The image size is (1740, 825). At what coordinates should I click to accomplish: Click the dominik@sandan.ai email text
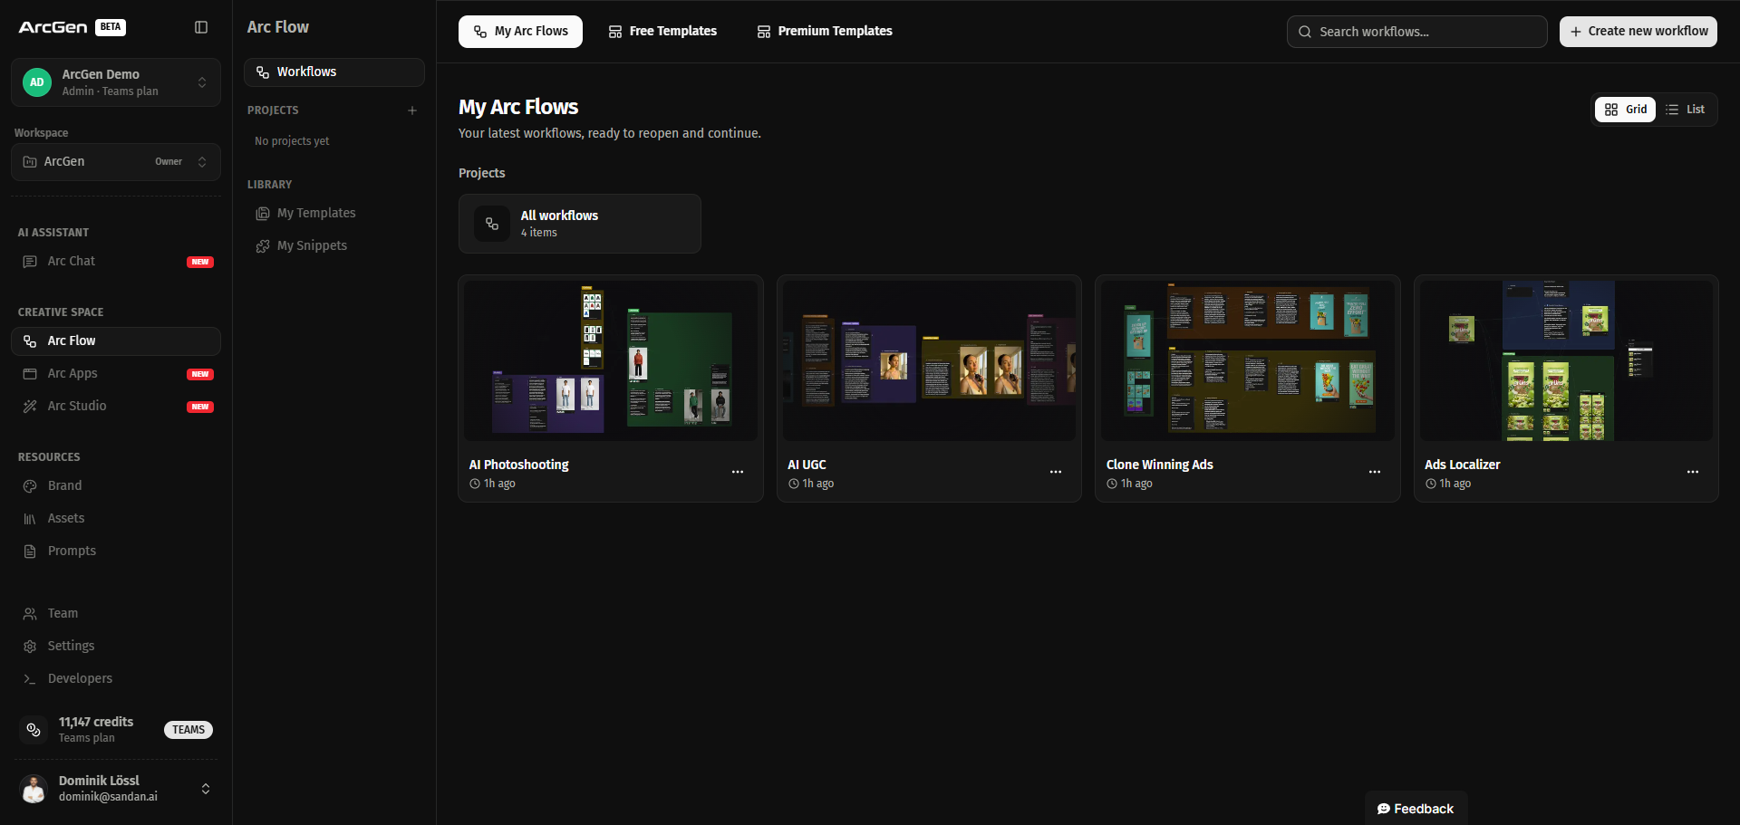pos(108,797)
